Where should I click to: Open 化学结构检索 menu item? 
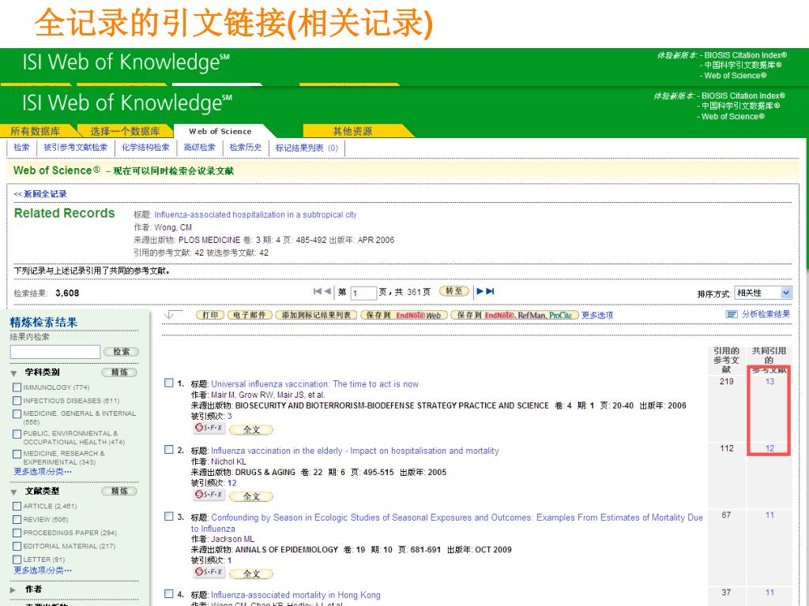coord(145,148)
